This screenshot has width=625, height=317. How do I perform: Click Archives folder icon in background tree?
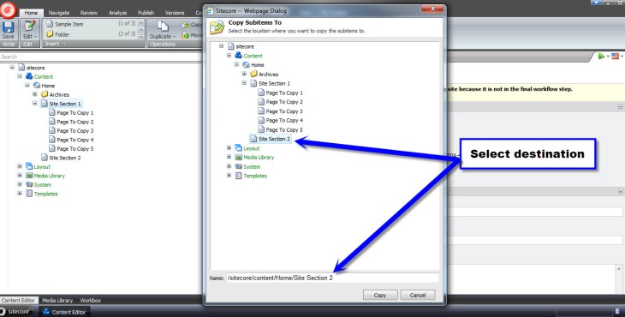click(x=45, y=94)
